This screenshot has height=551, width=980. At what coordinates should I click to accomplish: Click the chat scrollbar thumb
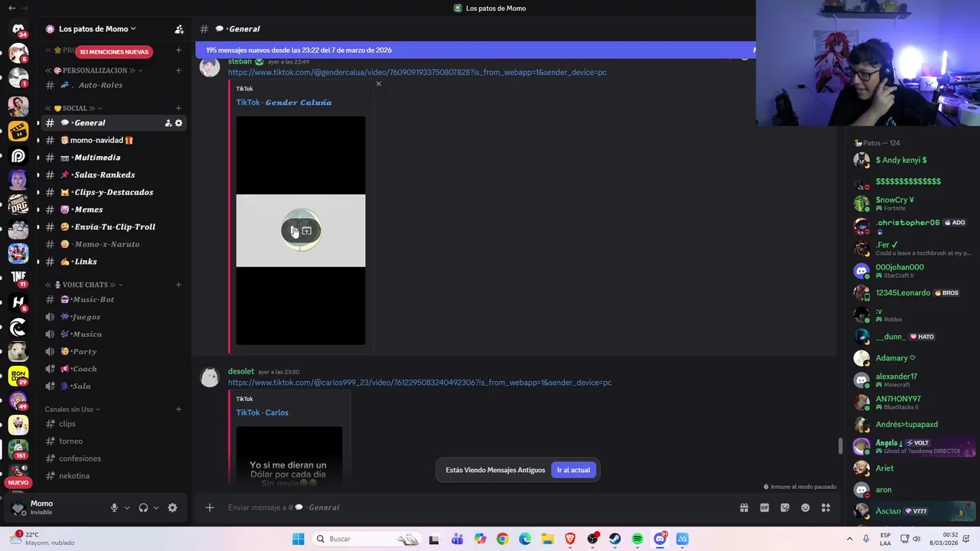click(x=841, y=445)
